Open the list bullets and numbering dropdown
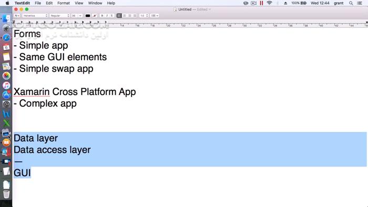Viewport: 368px width, 207px height. click(x=155, y=16)
